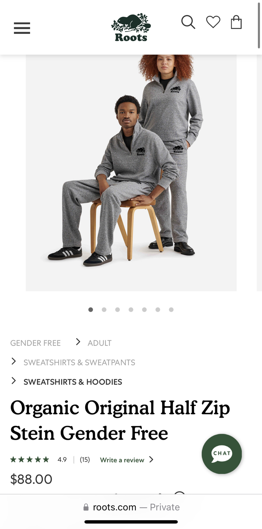Click the five-star rating icons
Viewport: 262px width, 529px height.
click(x=30, y=460)
